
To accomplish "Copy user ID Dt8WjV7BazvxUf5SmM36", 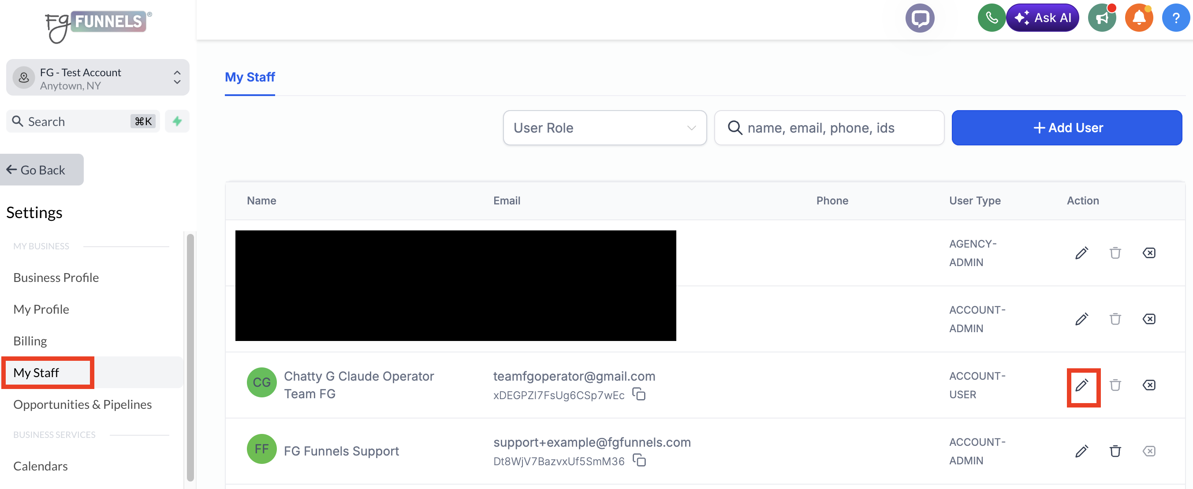I will [639, 460].
